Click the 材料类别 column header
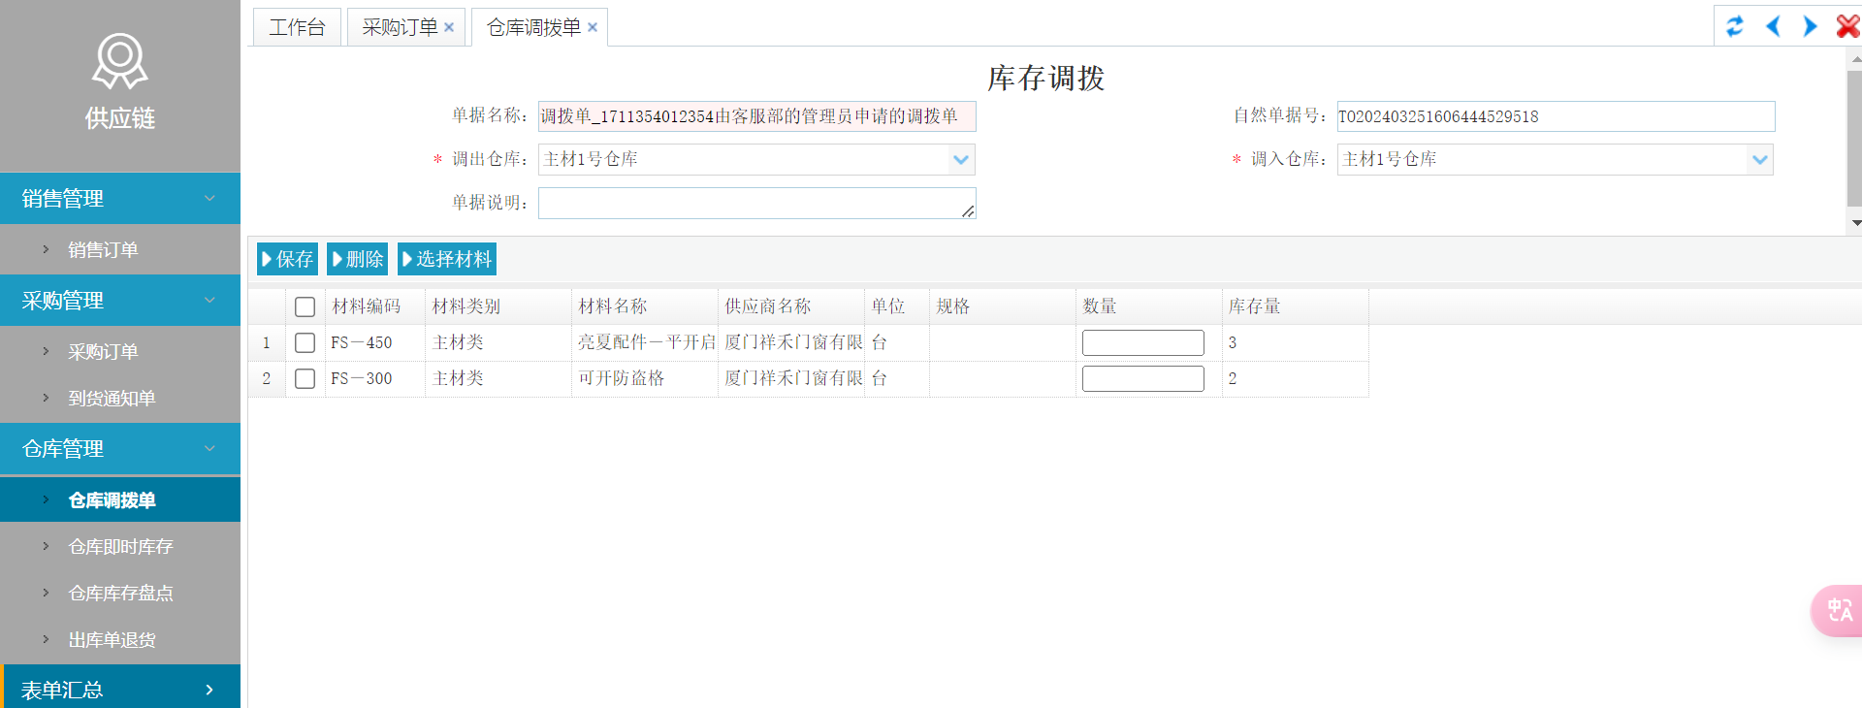Viewport: 1862px width, 708px height. (498, 306)
